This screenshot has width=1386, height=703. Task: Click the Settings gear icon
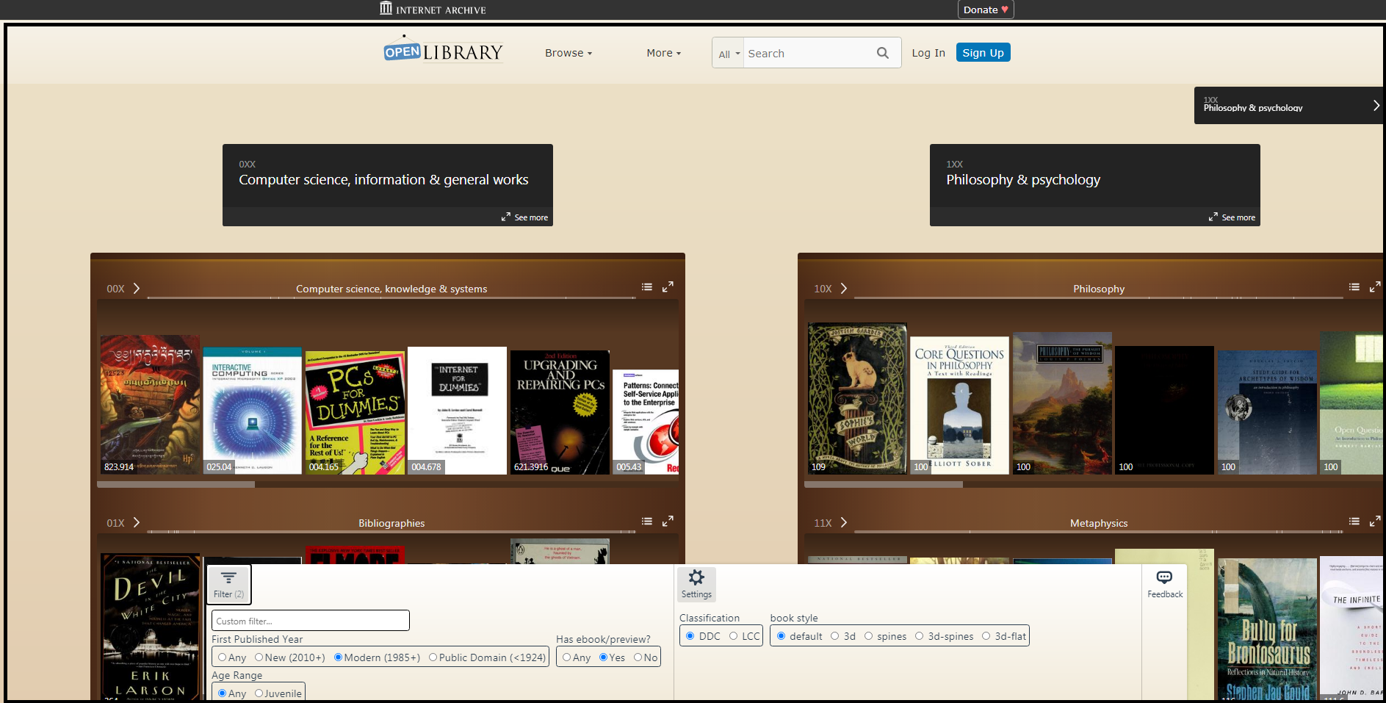696,578
